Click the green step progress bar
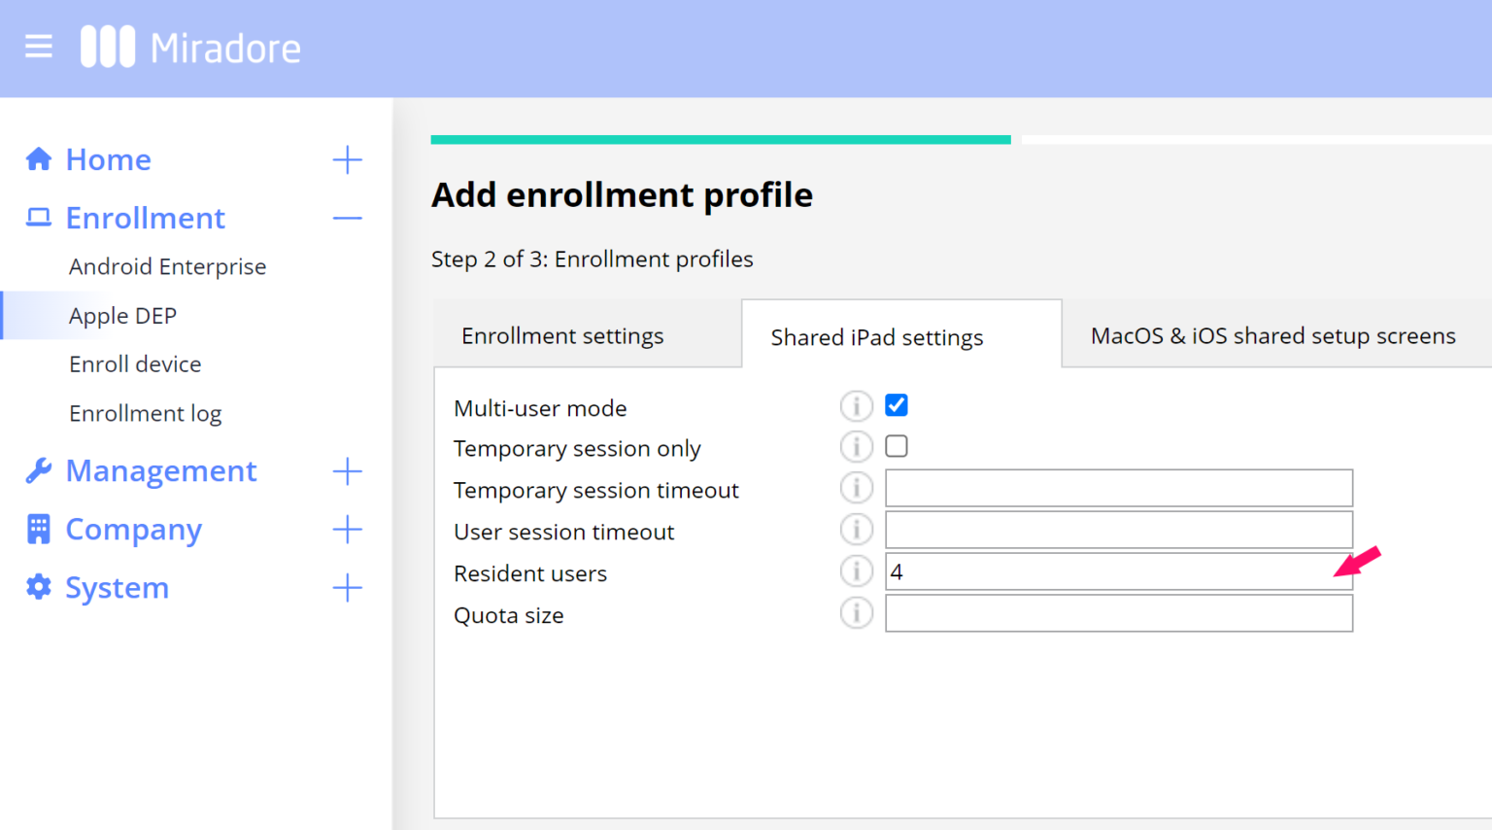Screen dimensions: 1492x830 tap(721, 138)
